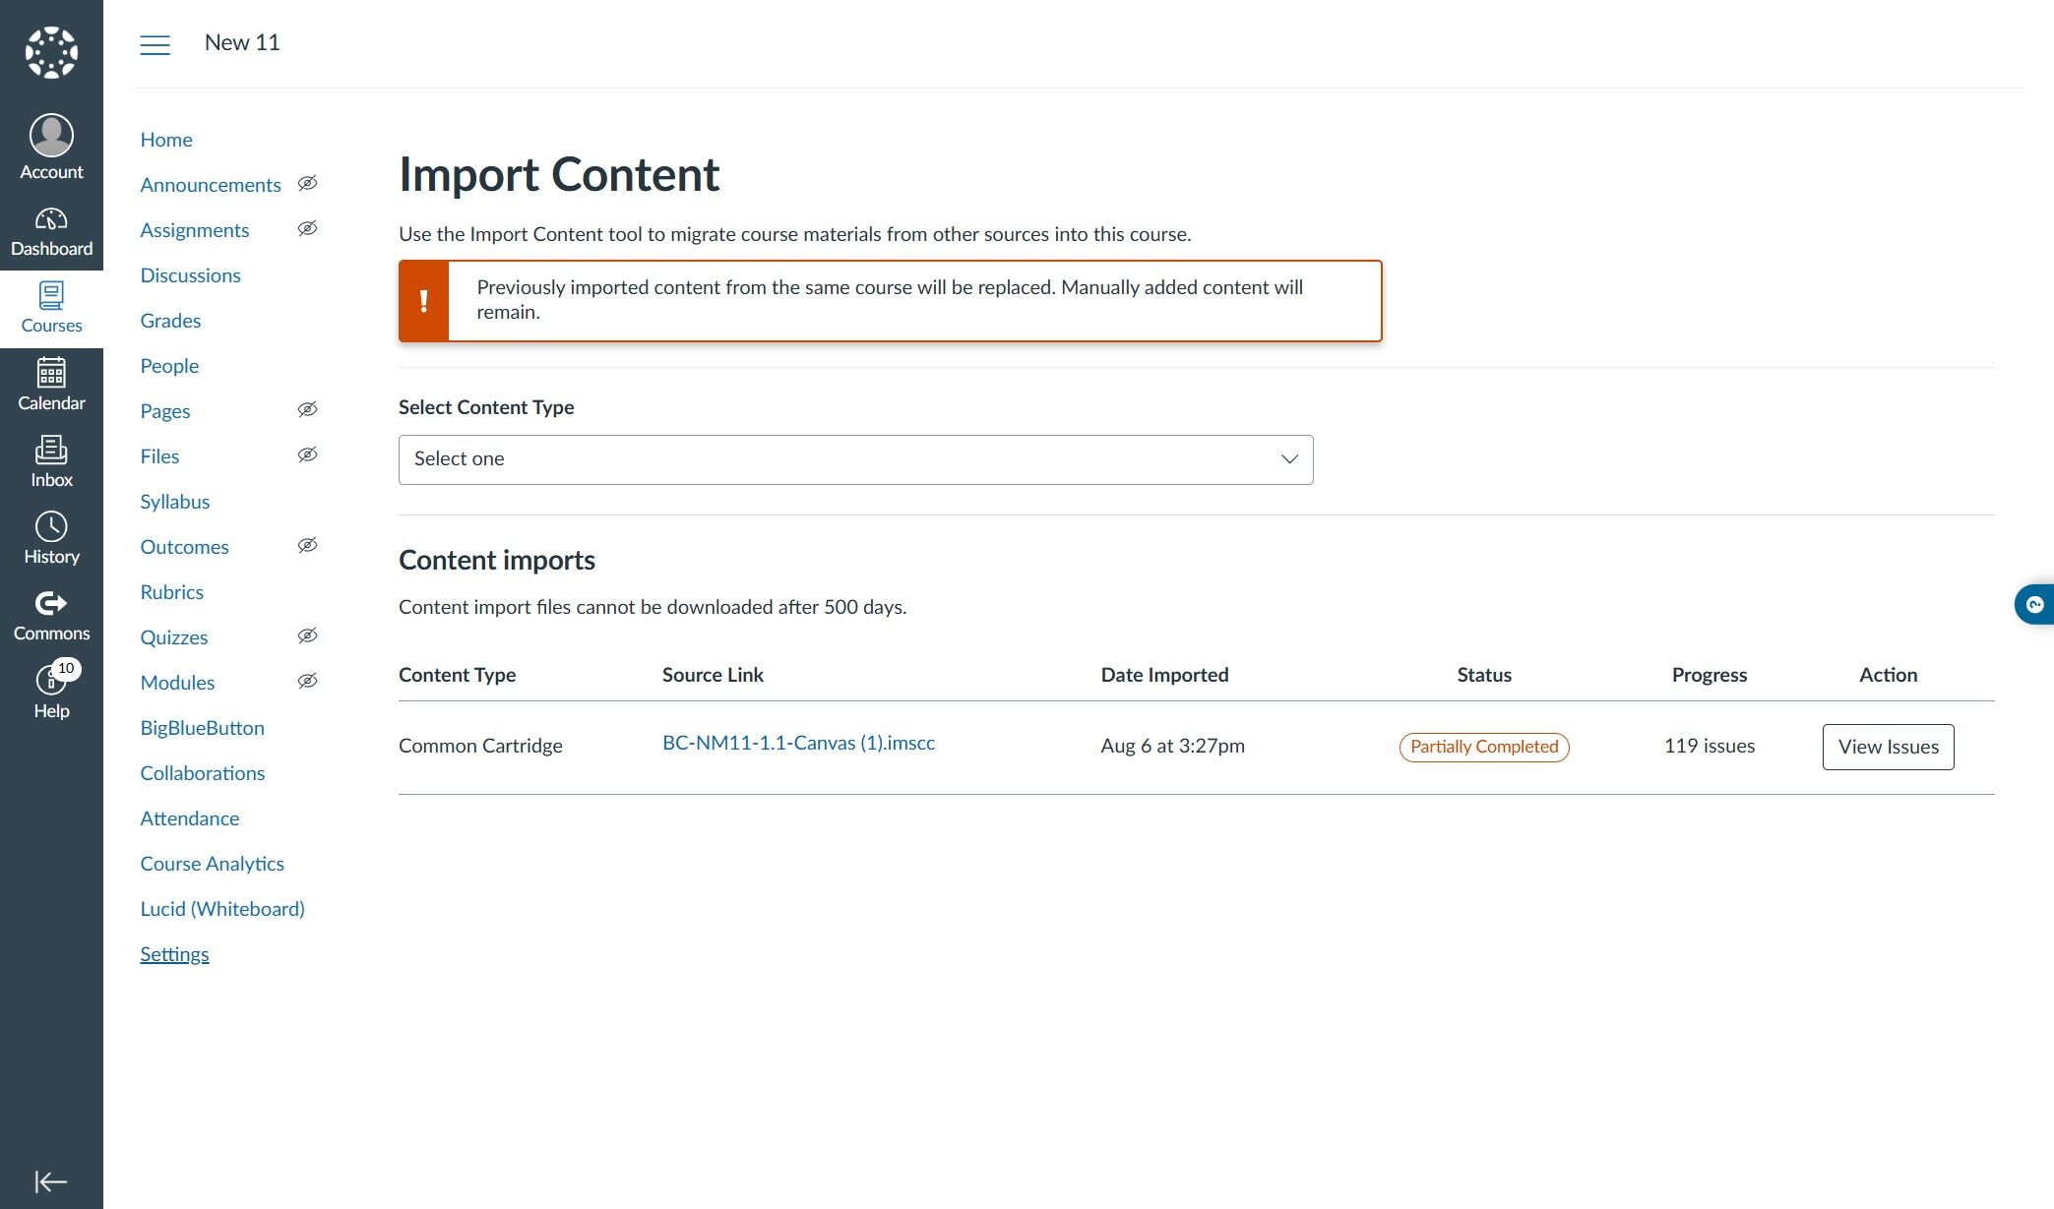Open Commons in global navigation
The height and width of the screenshot is (1209, 2054).
click(x=51, y=616)
